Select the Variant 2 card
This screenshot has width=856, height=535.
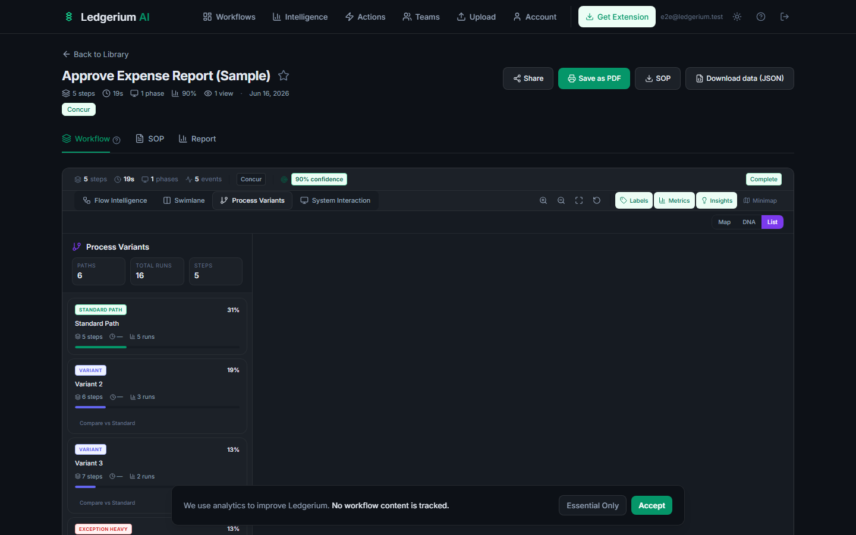pos(157,396)
